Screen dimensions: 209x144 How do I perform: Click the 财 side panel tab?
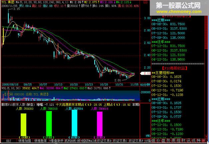pyautogui.click(x=184, y=140)
